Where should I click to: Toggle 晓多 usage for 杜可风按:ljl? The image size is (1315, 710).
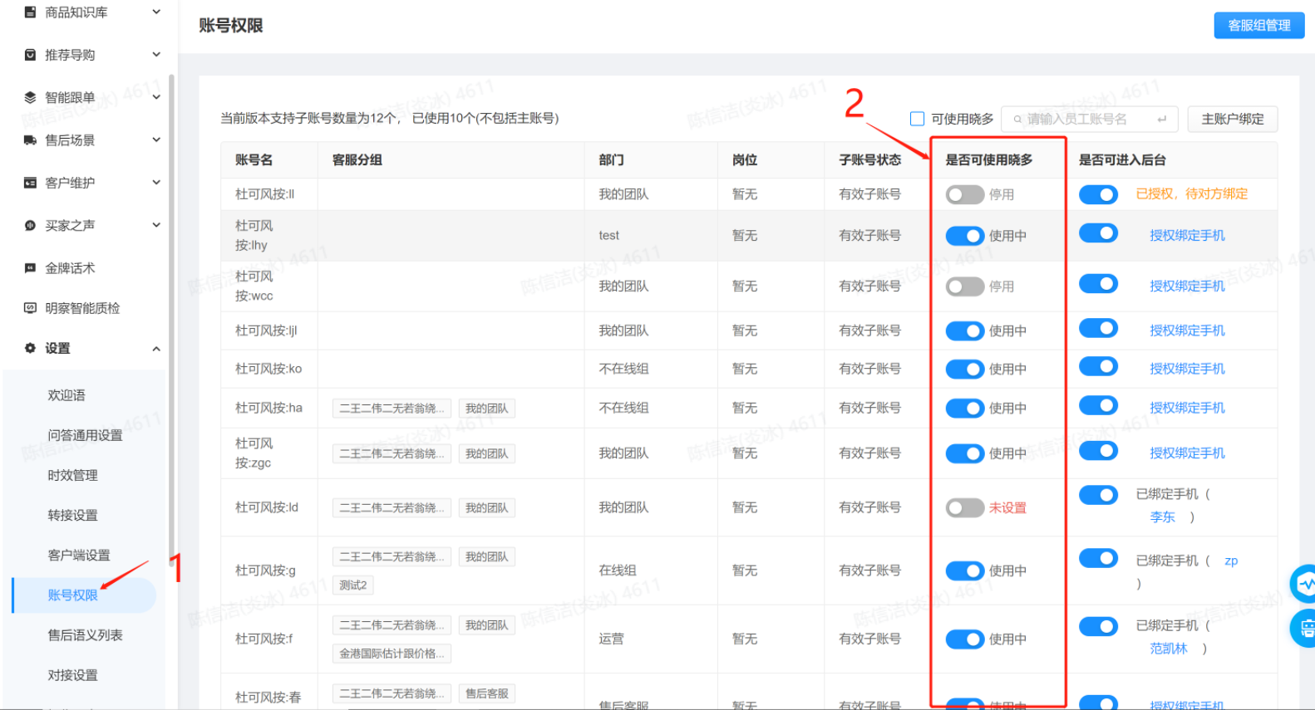tap(965, 331)
